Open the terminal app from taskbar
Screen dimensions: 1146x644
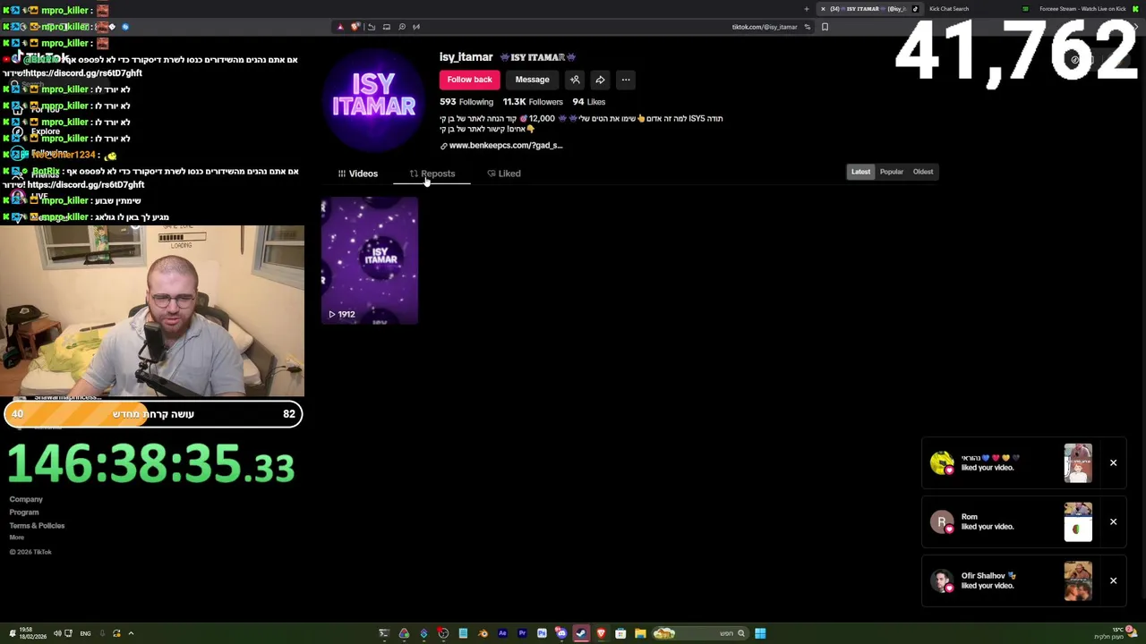tap(384, 633)
